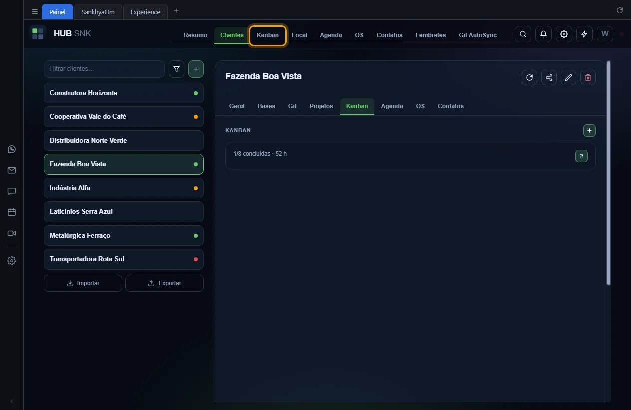The height and width of the screenshot is (410, 631).
Task: Delete Fazenda Boa Vista with trash icon
Action: [x=588, y=77]
